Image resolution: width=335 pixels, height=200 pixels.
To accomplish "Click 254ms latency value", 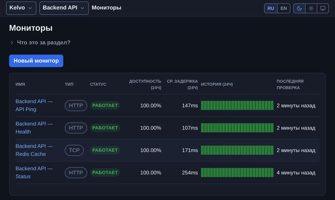I will point(190,172).
